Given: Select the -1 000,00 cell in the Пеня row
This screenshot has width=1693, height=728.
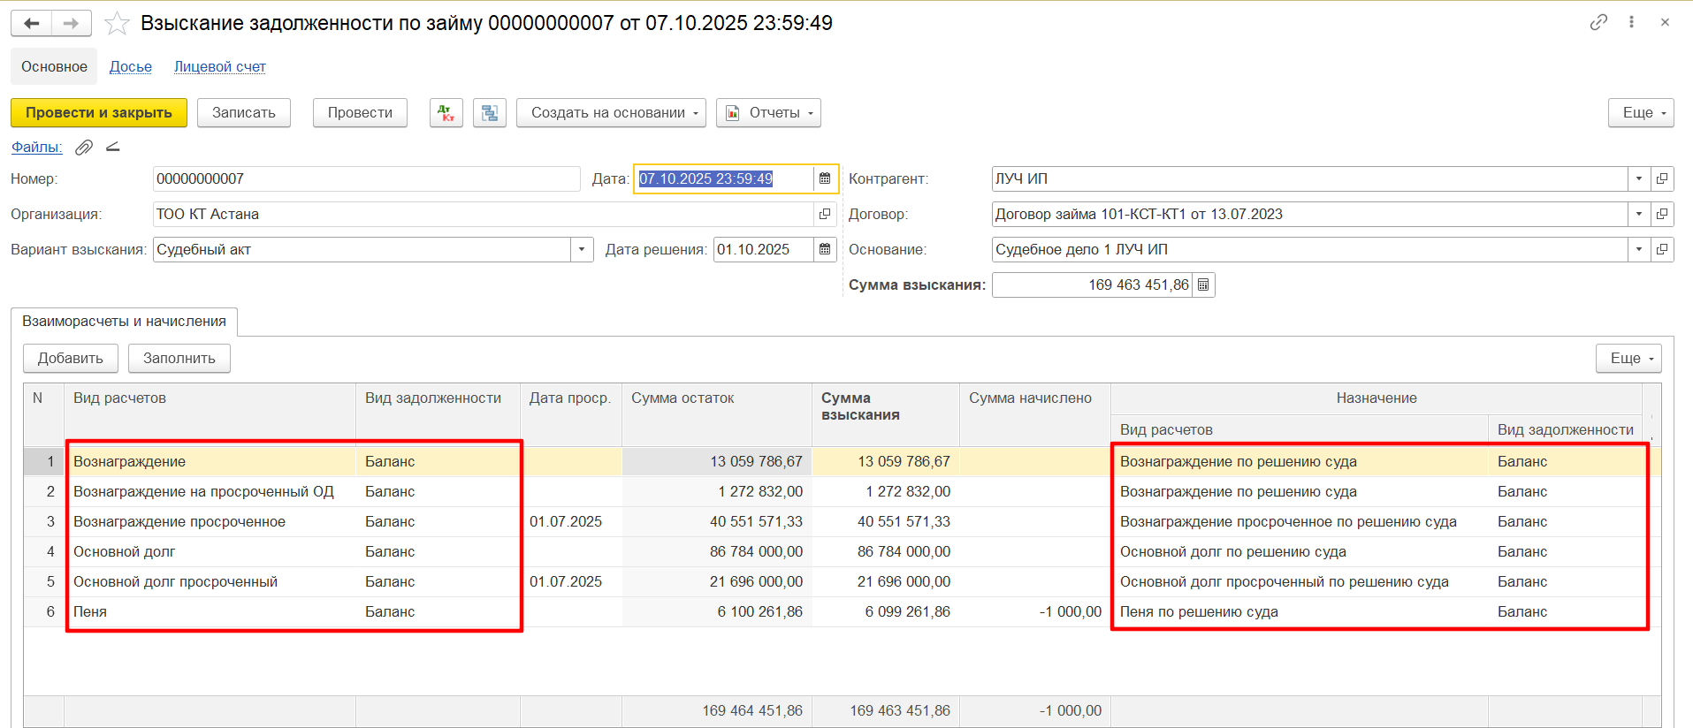Looking at the screenshot, I should (x=1034, y=611).
